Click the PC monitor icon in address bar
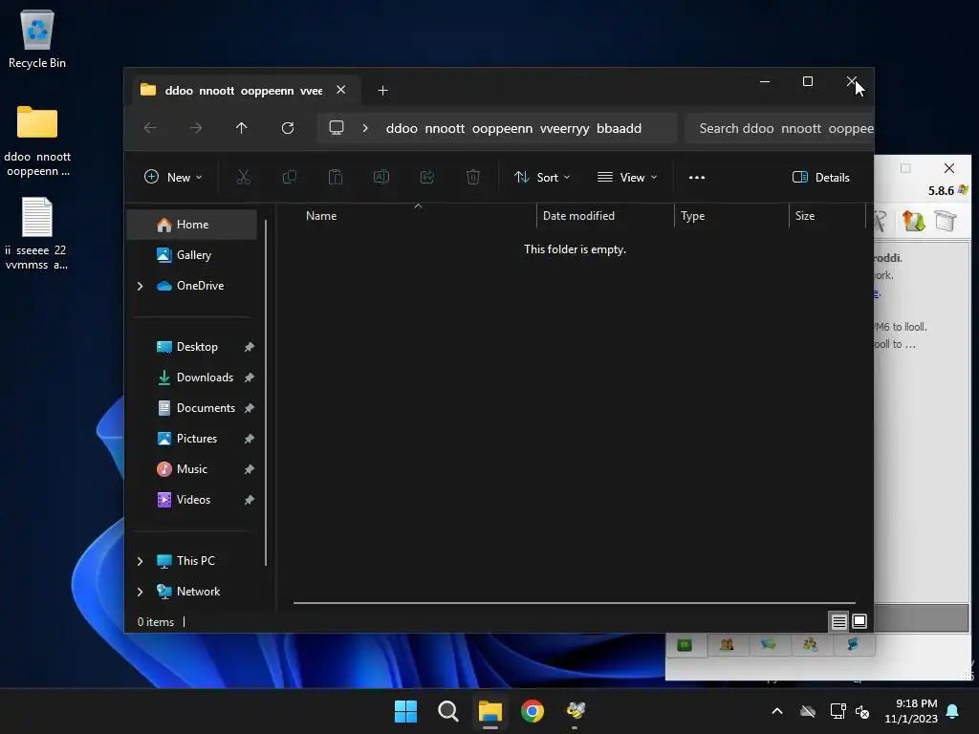This screenshot has height=734, width=979. click(337, 128)
